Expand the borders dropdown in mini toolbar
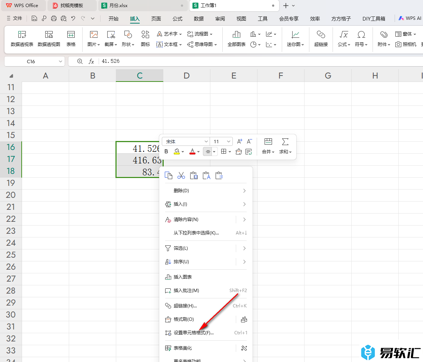This screenshot has width=423, height=362. pyautogui.click(x=230, y=152)
